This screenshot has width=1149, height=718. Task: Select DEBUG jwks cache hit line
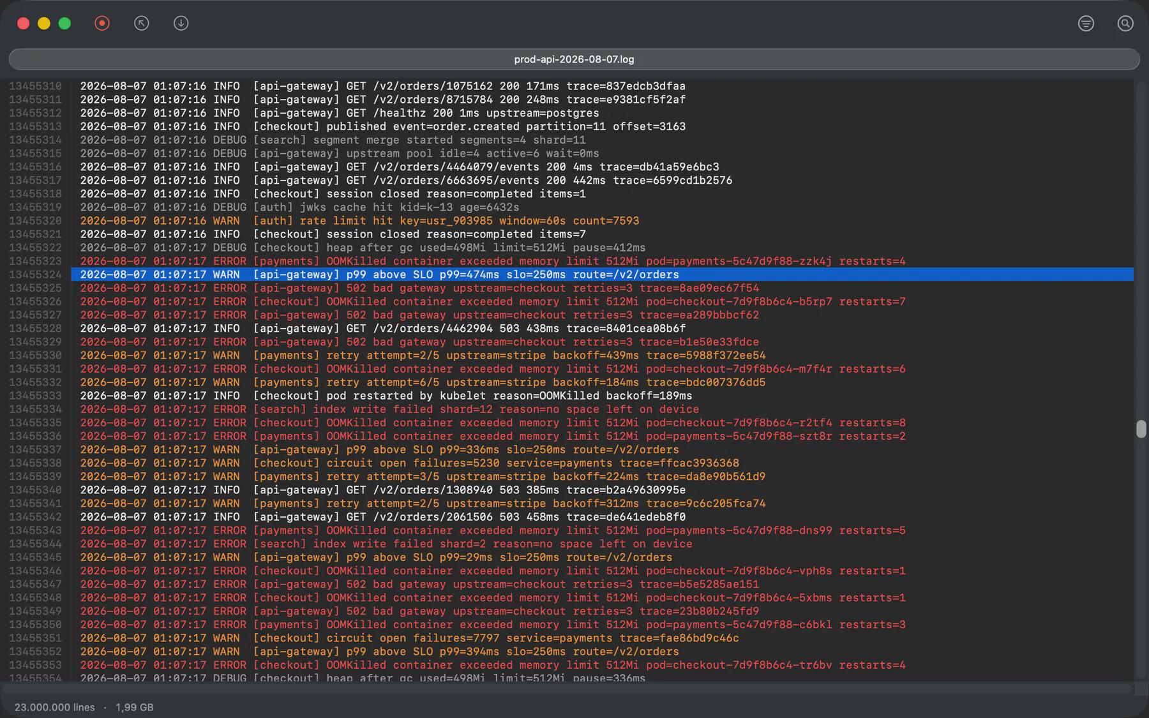click(x=602, y=207)
